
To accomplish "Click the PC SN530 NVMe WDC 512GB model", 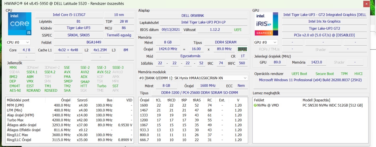I will click(x=332, y=105).
